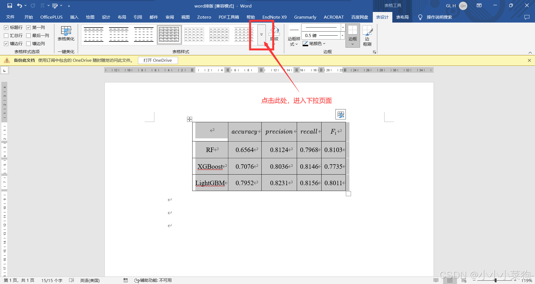Viewport: 535px width, 284px height.
Task: Click the spelling check icon in status bar
Action: (x=72, y=280)
